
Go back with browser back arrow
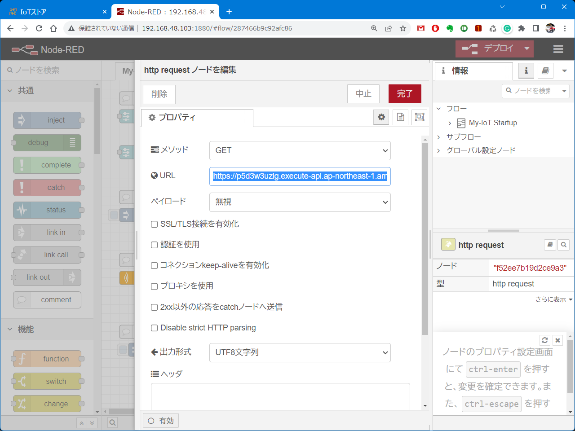click(10, 28)
